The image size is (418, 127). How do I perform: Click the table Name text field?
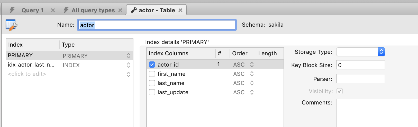click(x=157, y=25)
